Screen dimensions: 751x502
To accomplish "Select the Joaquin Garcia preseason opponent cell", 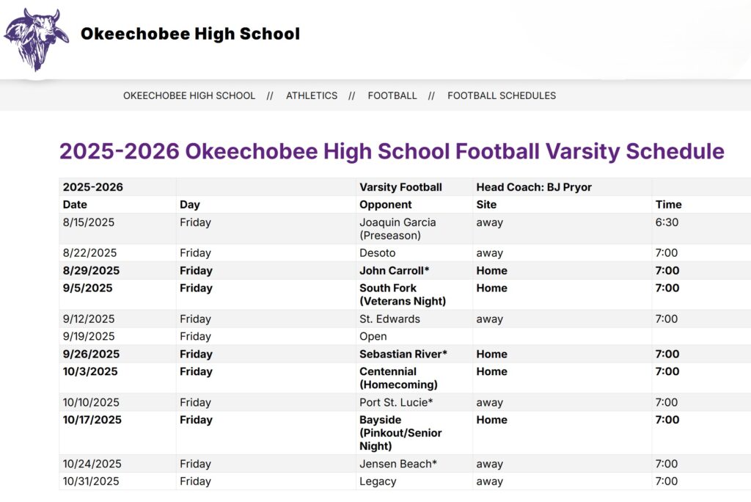I will (398, 229).
